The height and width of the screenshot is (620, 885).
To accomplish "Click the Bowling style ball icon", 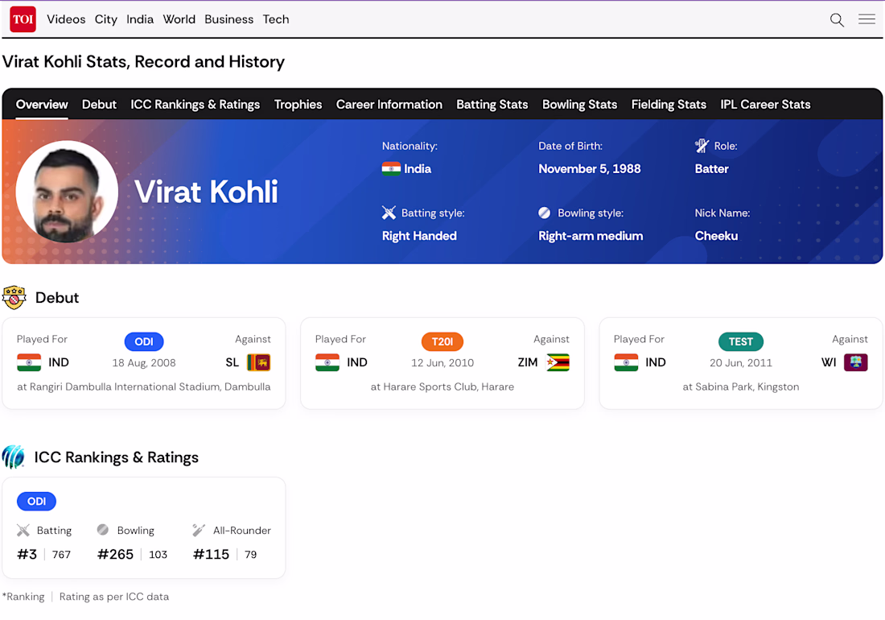I will coord(544,213).
